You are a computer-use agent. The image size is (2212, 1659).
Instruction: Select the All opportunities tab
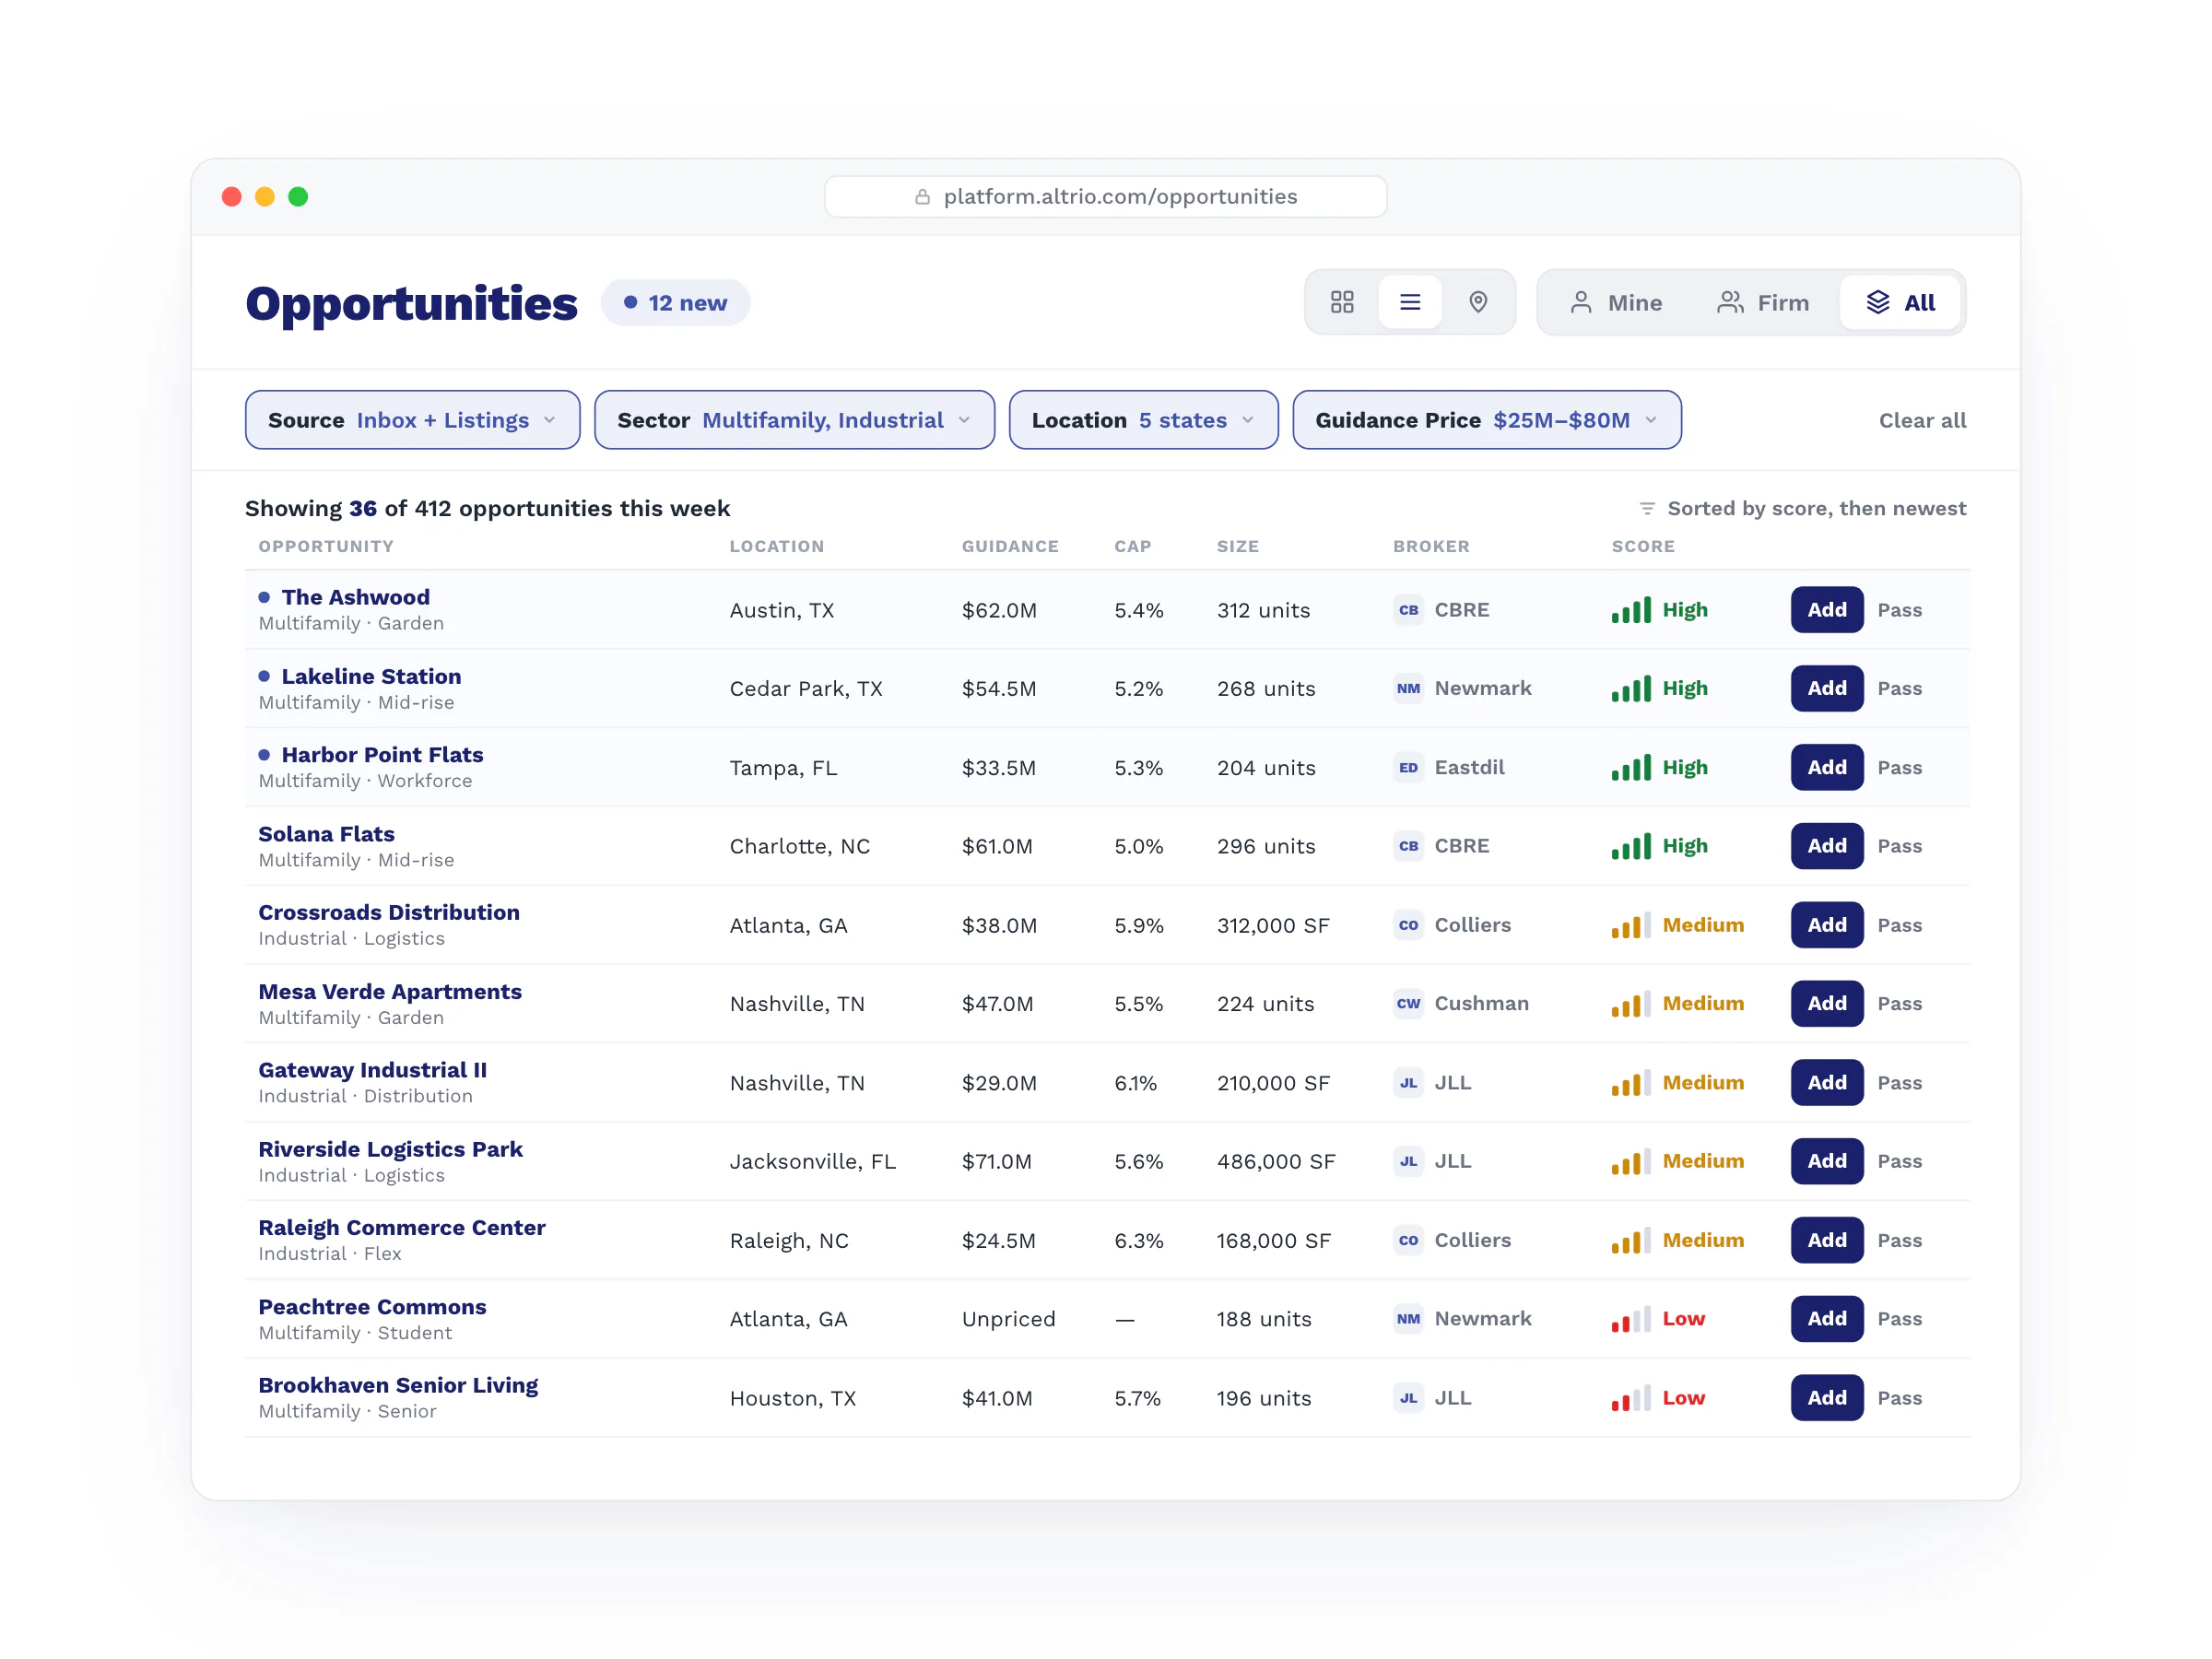[1900, 302]
